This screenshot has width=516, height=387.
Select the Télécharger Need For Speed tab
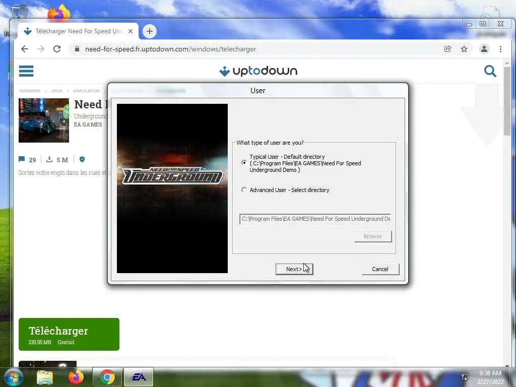coord(78,31)
